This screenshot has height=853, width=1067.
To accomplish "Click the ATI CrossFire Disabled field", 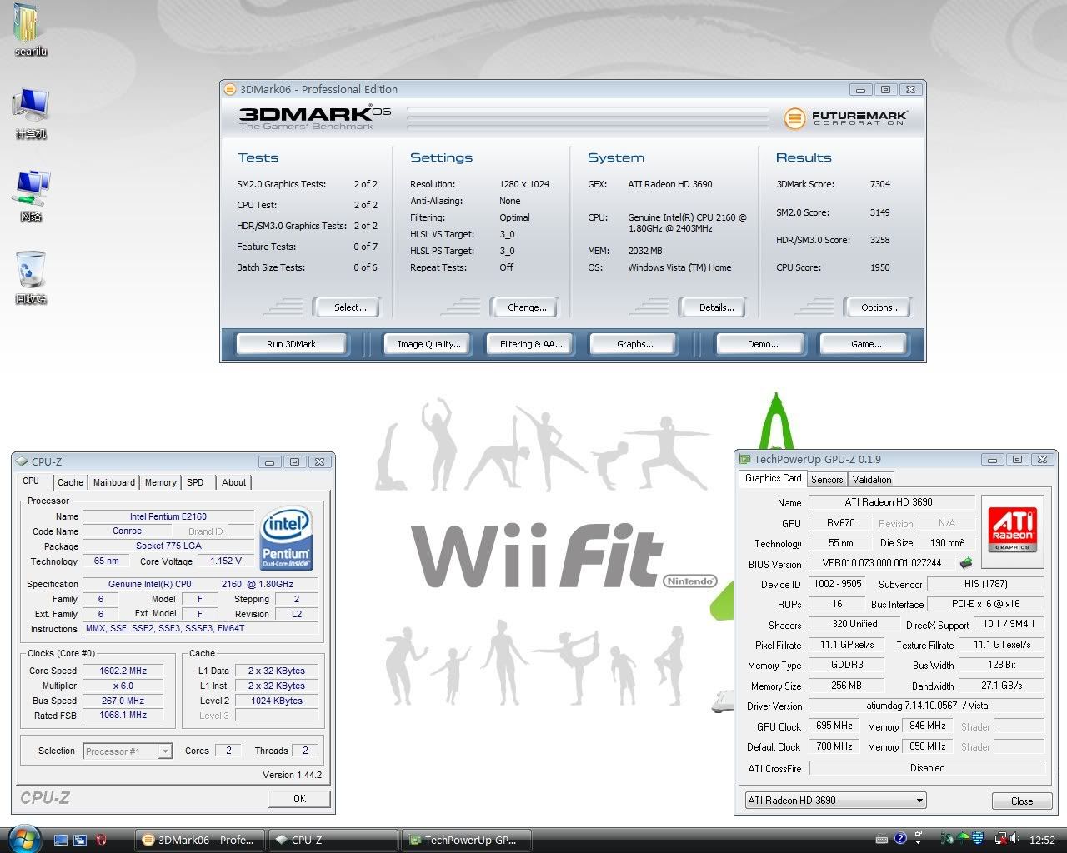I will click(927, 768).
